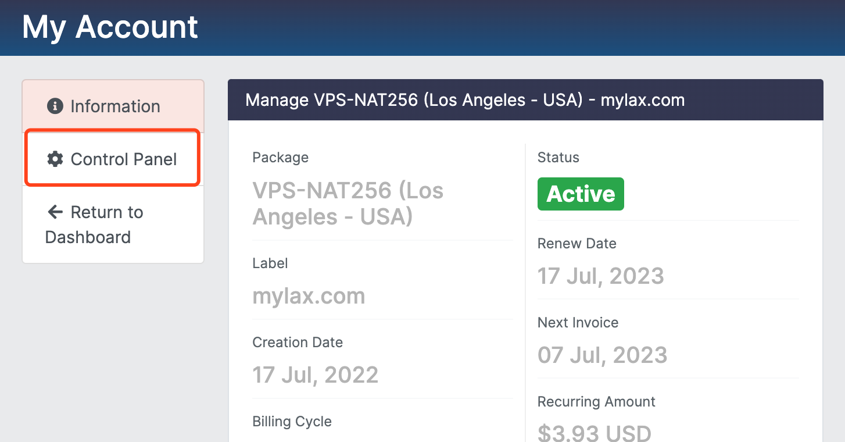Select the Return to Dashboard link
The height and width of the screenshot is (442, 845).
(94, 224)
